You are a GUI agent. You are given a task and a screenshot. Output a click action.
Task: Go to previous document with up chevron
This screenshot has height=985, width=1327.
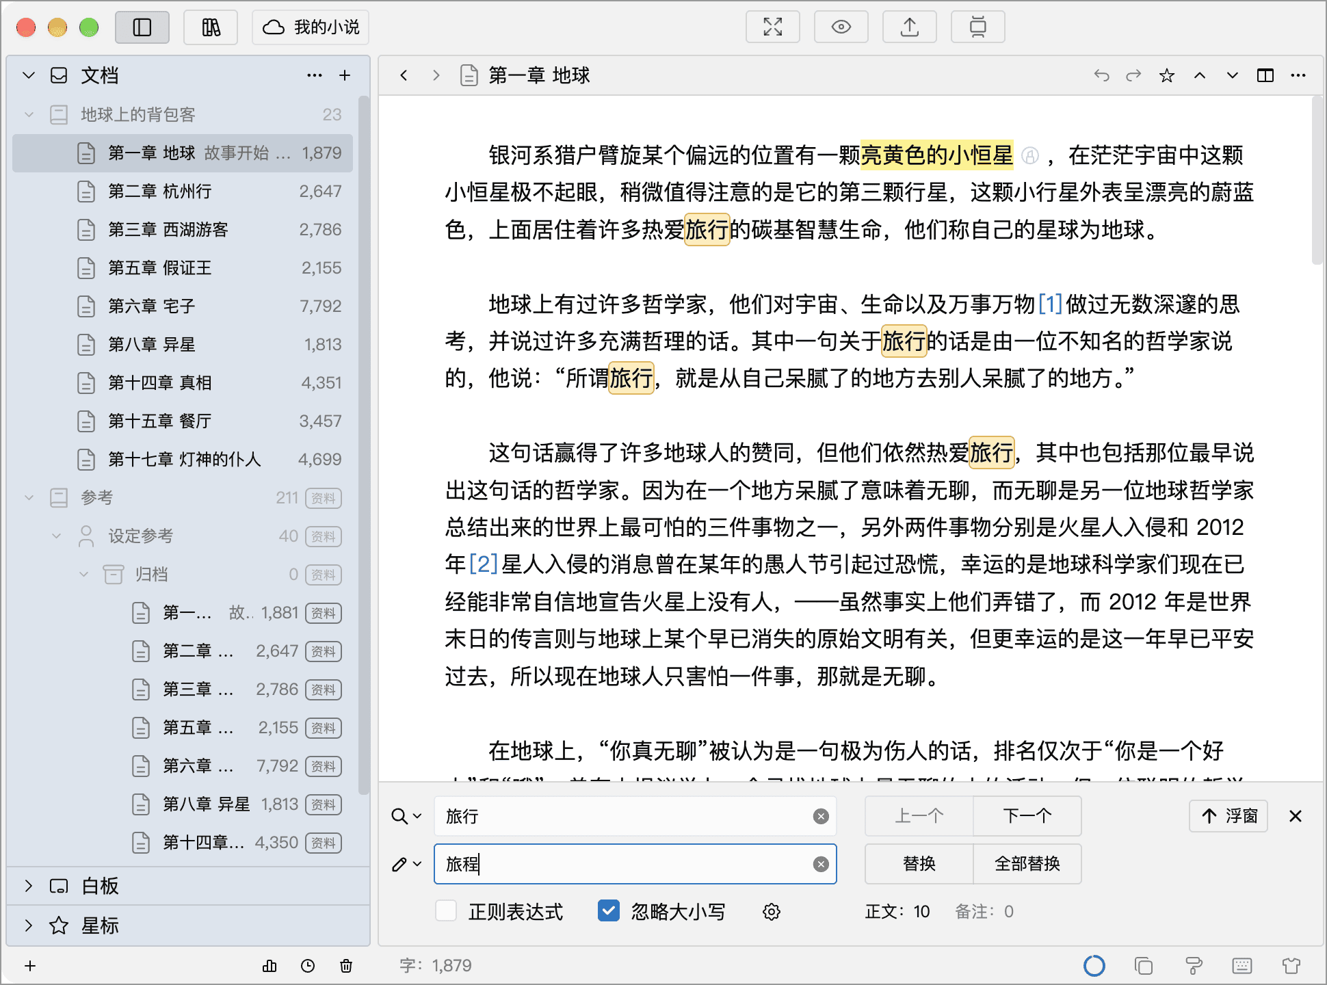(x=1200, y=75)
